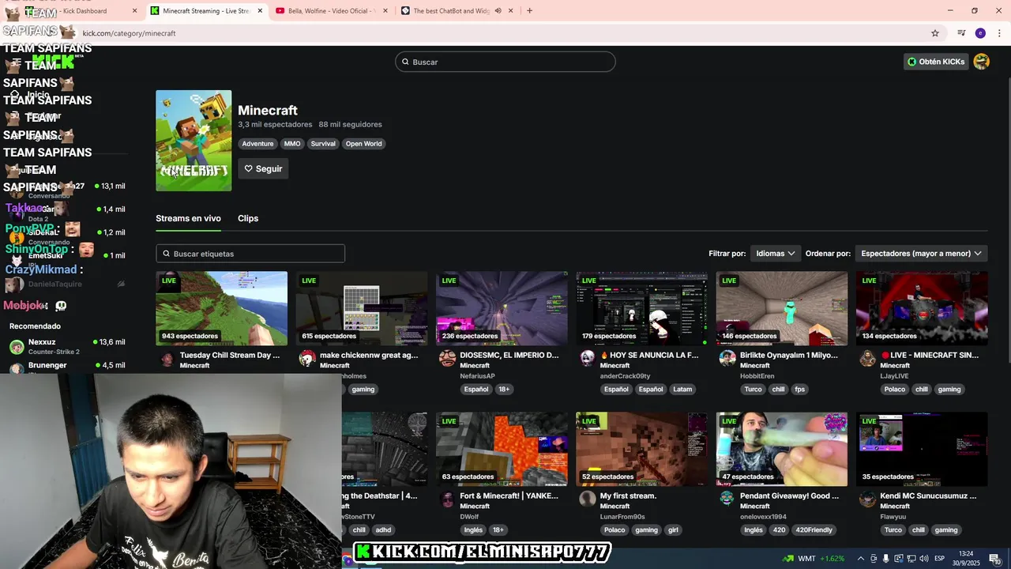Expand the Espectadores (mayor a menor) sort dropdown
1011x569 pixels.
pyautogui.click(x=921, y=254)
